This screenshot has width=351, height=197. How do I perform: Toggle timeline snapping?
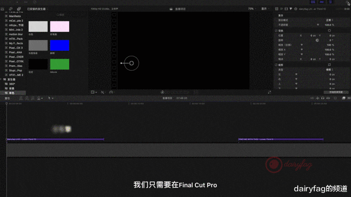(328, 98)
